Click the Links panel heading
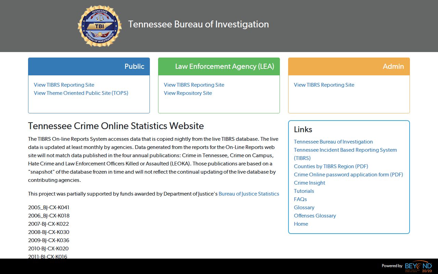 coord(303,129)
